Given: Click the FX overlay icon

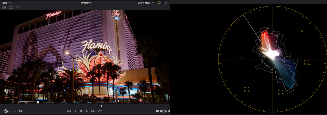Looking at the screenshot, I should pos(6,111).
